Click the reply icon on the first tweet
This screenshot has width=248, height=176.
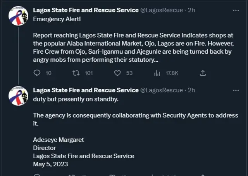tap(37, 73)
